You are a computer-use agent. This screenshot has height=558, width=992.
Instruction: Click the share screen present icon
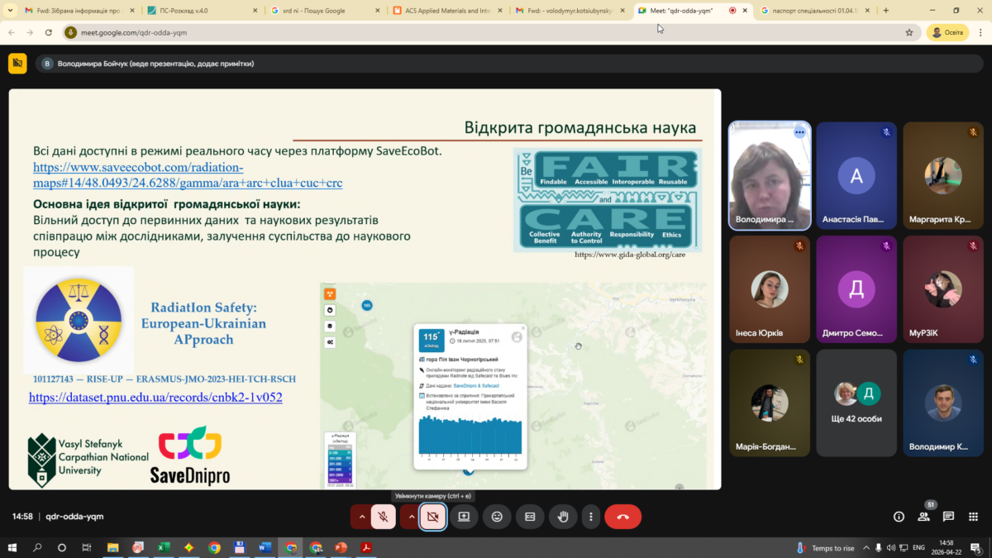(464, 517)
